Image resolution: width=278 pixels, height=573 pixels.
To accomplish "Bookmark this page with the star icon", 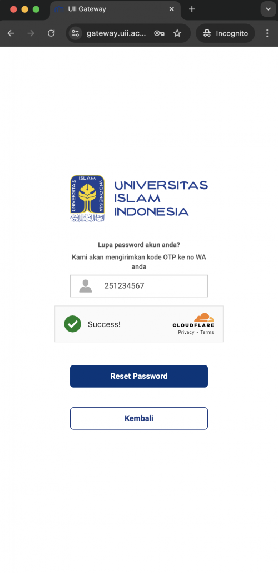I will click(x=177, y=33).
